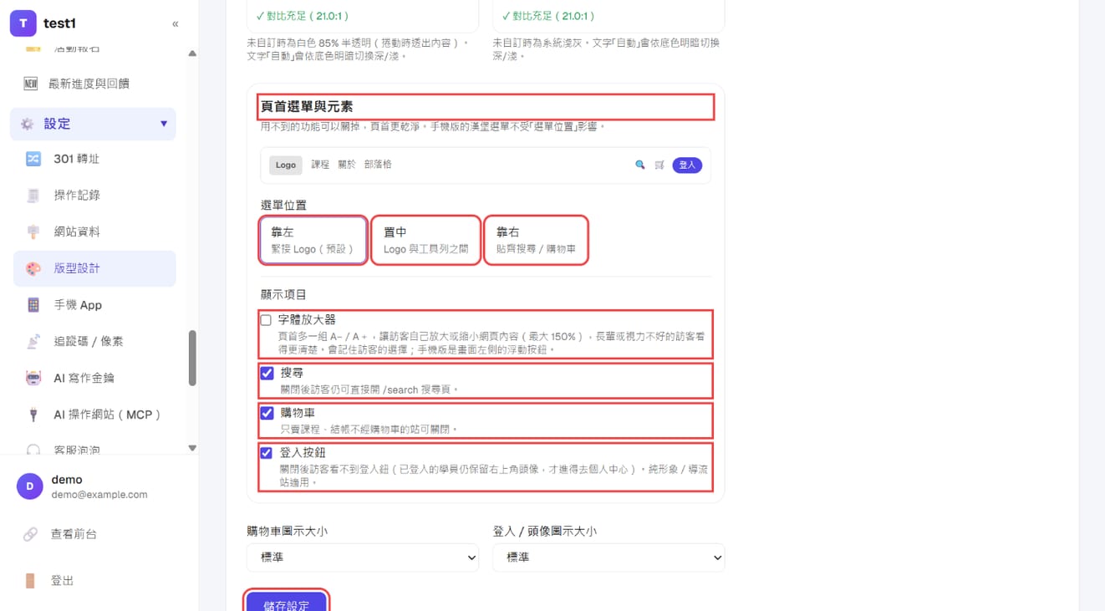Click the document icon for 操作記錄
Viewport: 1105px width, 611px height.
coord(33,195)
